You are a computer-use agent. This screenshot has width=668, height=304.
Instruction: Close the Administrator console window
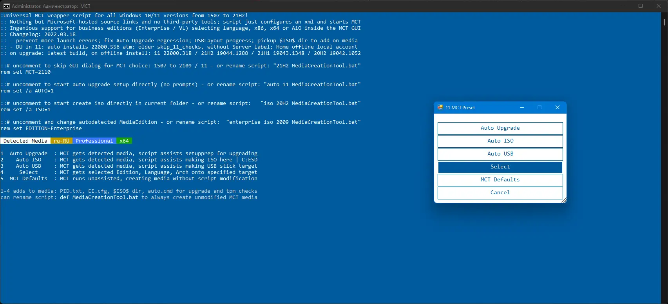tap(659, 6)
